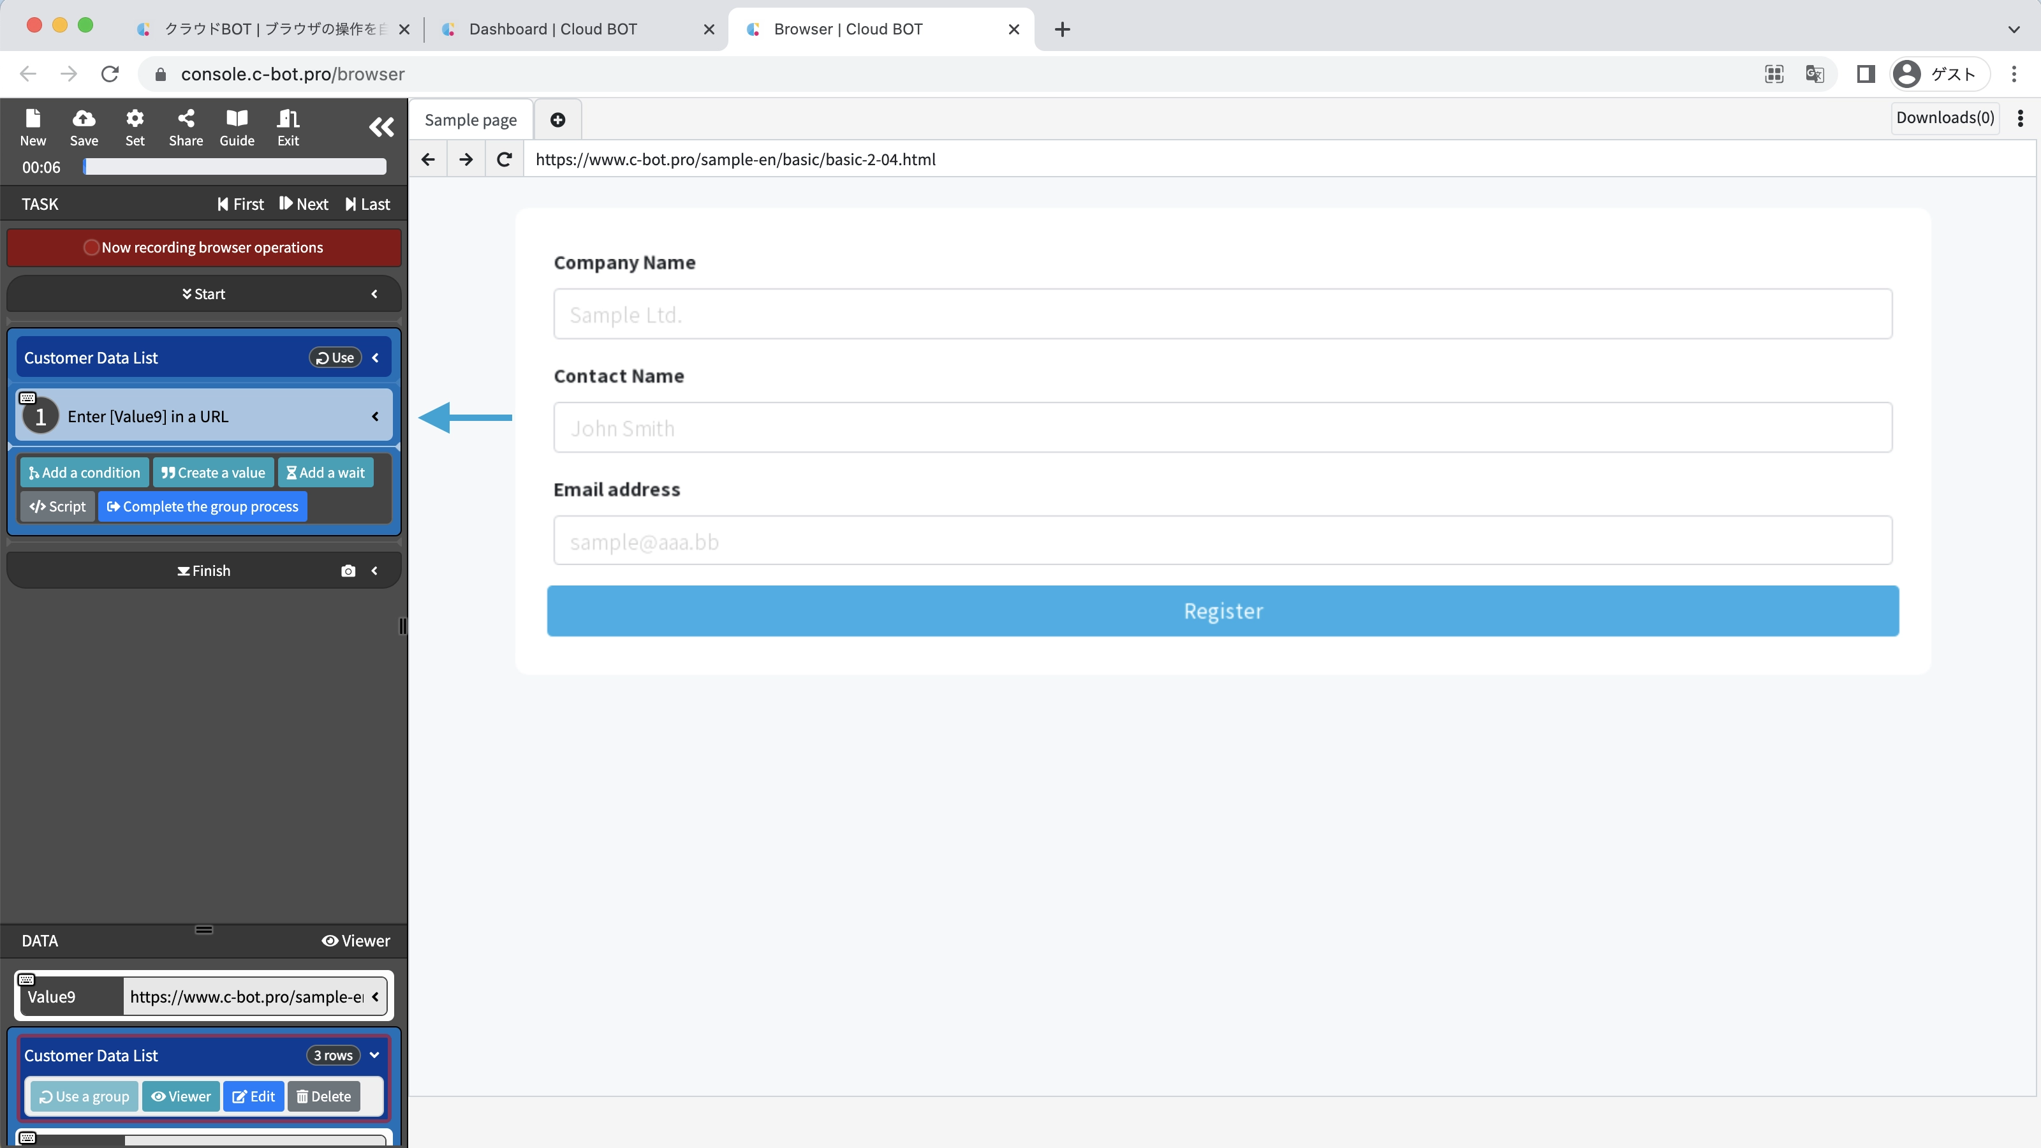The height and width of the screenshot is (1148, 2041).
Task: Switch to the Dashboard | Cloud BOT tab
Action: point(553,29)
